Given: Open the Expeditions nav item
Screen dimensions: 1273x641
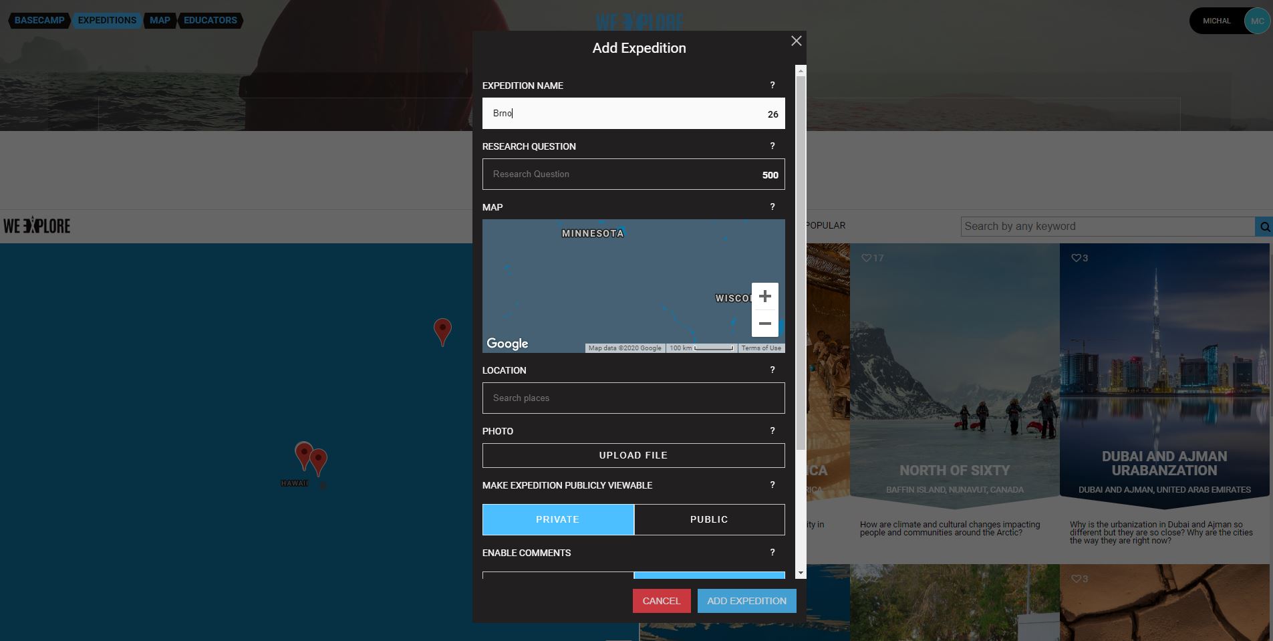Looking at the screenshot, I should [x=107, y=20].
